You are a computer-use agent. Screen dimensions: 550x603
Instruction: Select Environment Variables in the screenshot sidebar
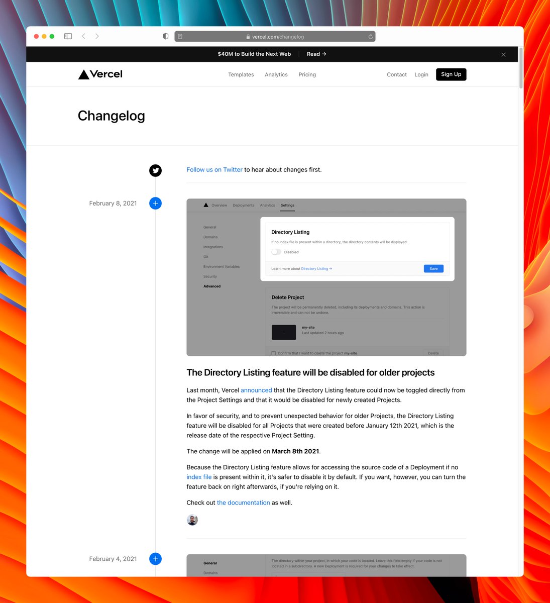[x=222, y=267]
